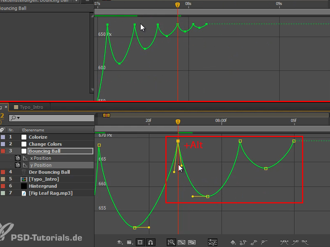Click the red label swatch of Bouncing Ball layer
The image size is (330, 247).
click(x=4, y=151)
